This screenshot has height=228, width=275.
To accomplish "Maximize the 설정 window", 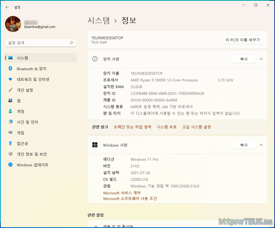I will pos(256,5).
